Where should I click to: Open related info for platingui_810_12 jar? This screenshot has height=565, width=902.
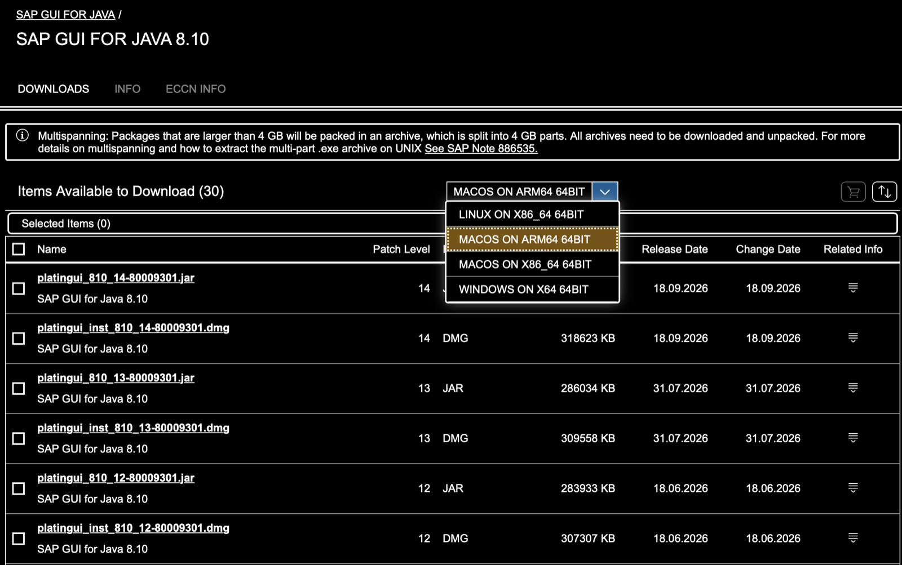tap(853, 488)
